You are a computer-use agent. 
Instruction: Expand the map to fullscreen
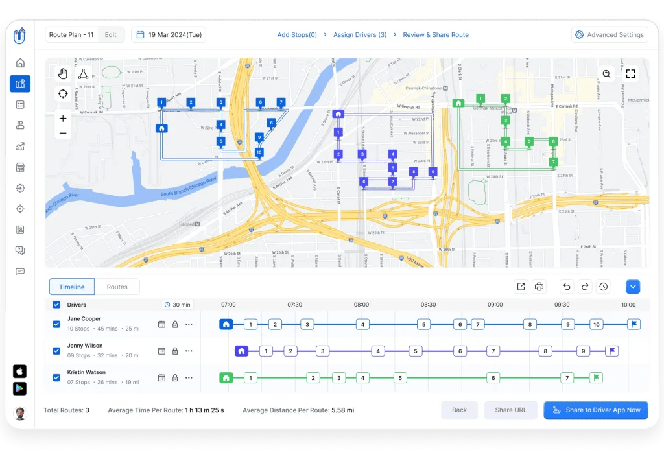point(630,74)
